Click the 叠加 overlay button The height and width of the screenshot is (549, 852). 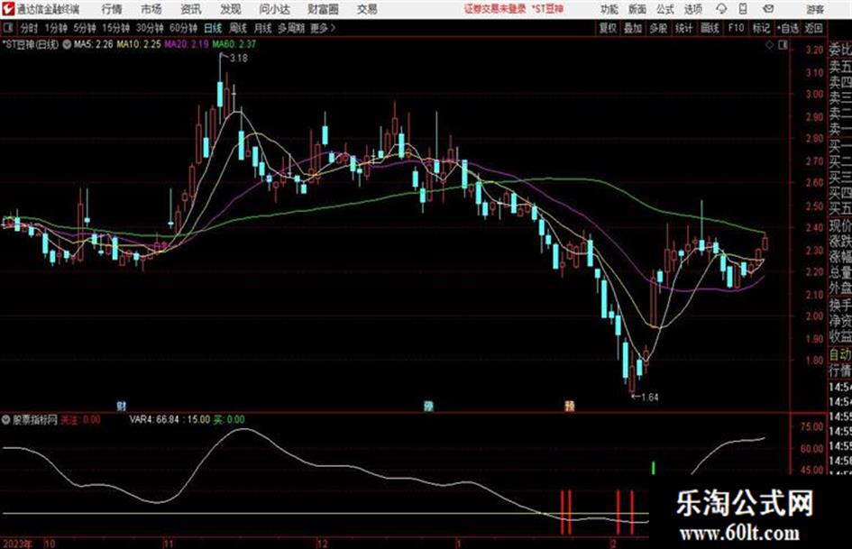pyautogui.click(x=633, y=28)
